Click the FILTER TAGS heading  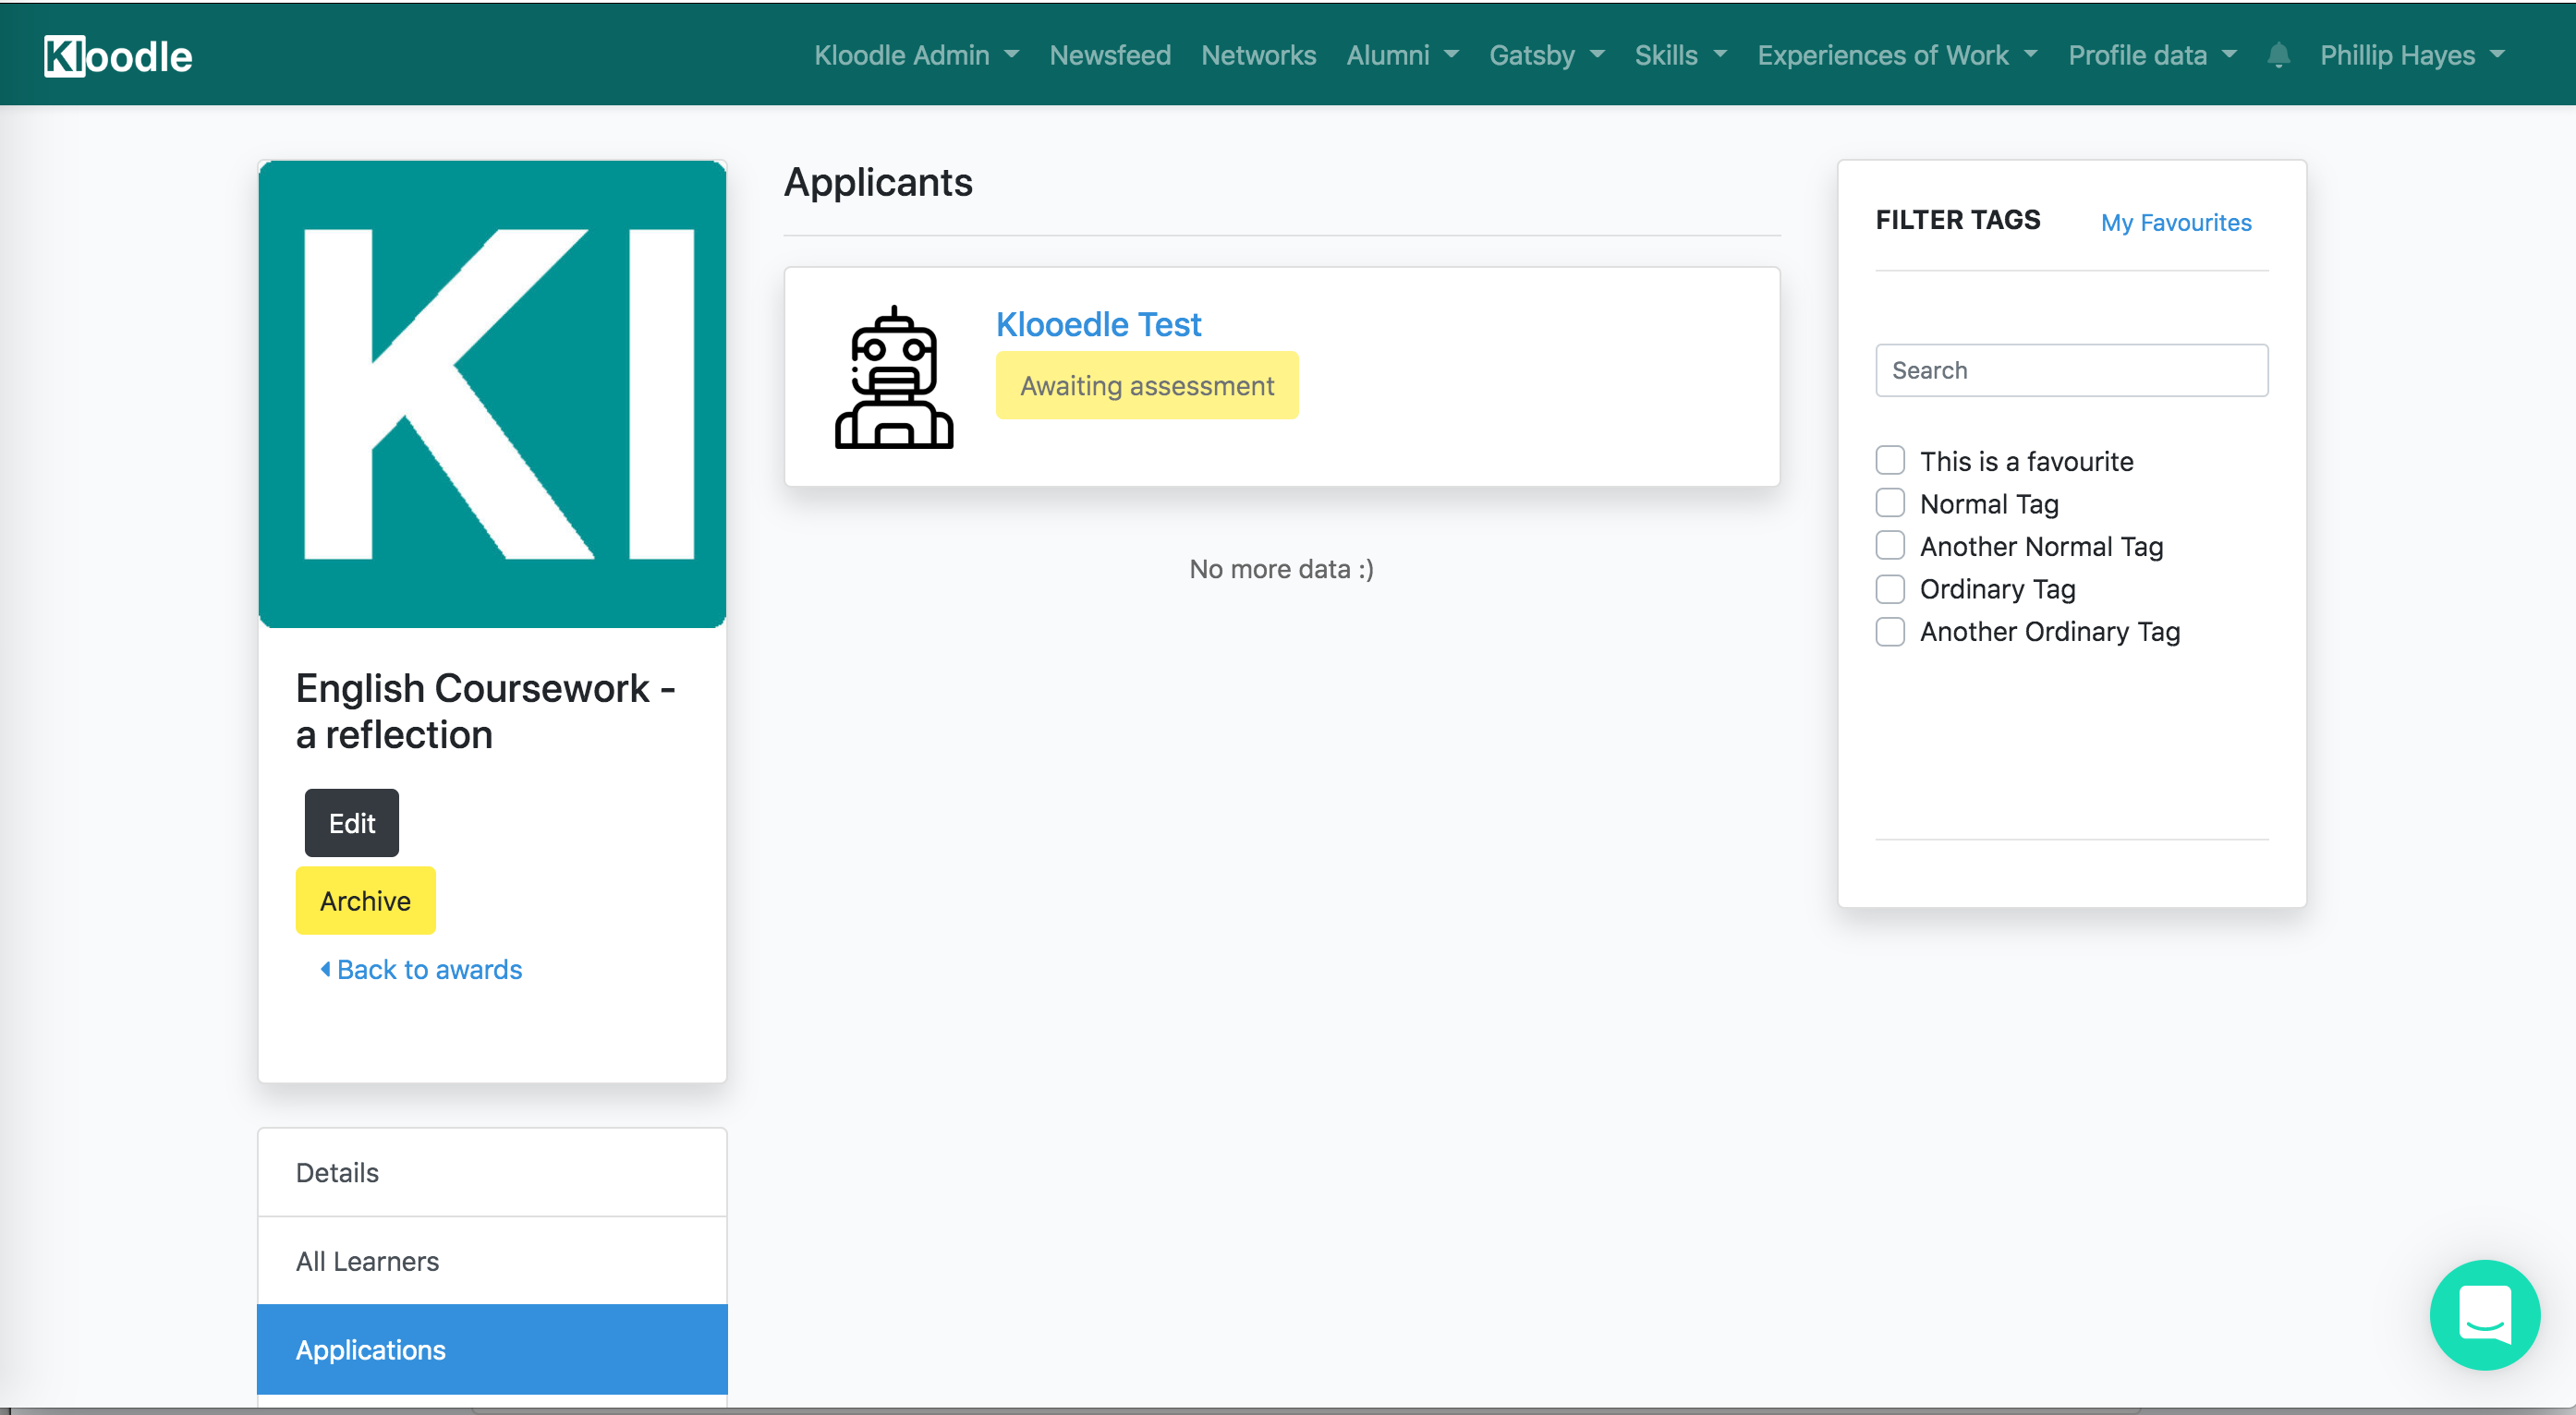[x=1958, y=220]
